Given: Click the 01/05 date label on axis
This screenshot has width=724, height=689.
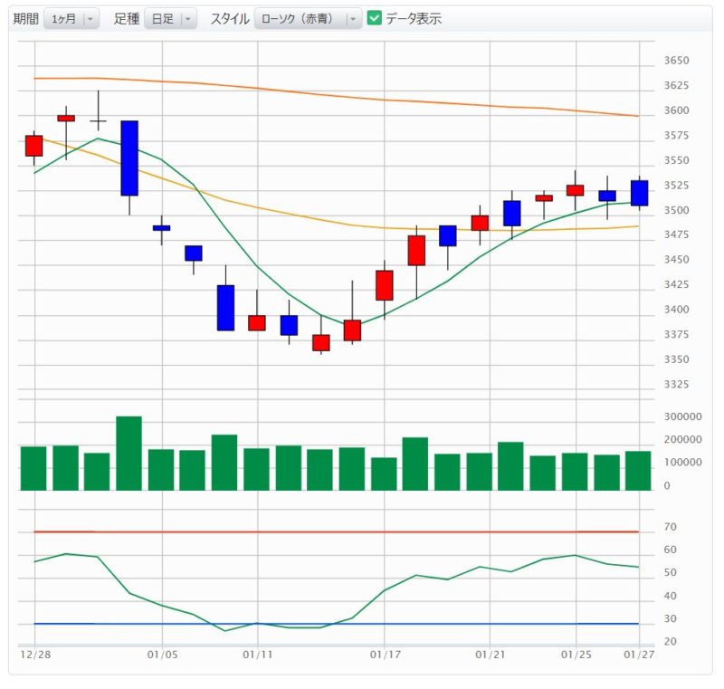Looking at the screenshot, I should (x=161, y=653).
